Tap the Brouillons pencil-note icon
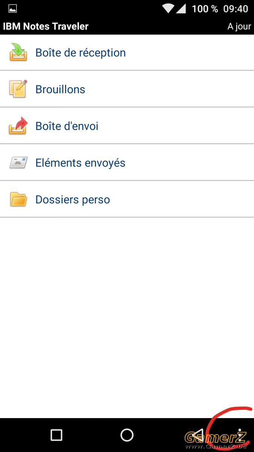Viewport: 254px width, 452px height. 18,89
